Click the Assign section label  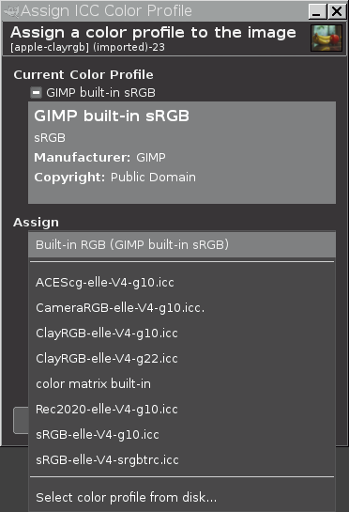click(37, 223)
